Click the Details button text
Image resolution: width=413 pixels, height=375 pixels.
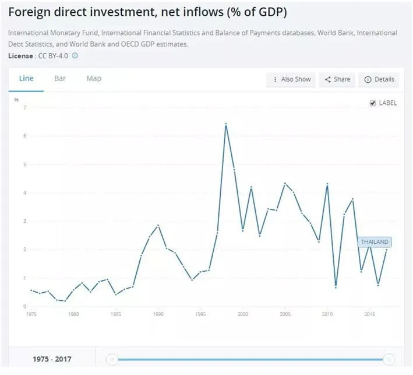pos(384,79)
